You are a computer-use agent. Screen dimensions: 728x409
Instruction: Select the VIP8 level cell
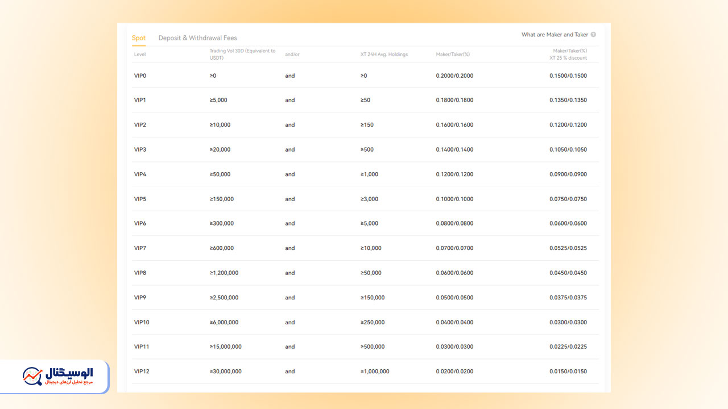(140, 273)
